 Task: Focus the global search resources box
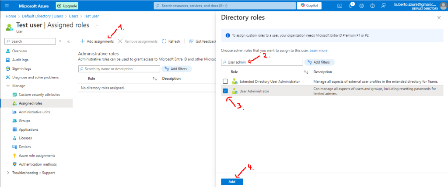point(224,6)
